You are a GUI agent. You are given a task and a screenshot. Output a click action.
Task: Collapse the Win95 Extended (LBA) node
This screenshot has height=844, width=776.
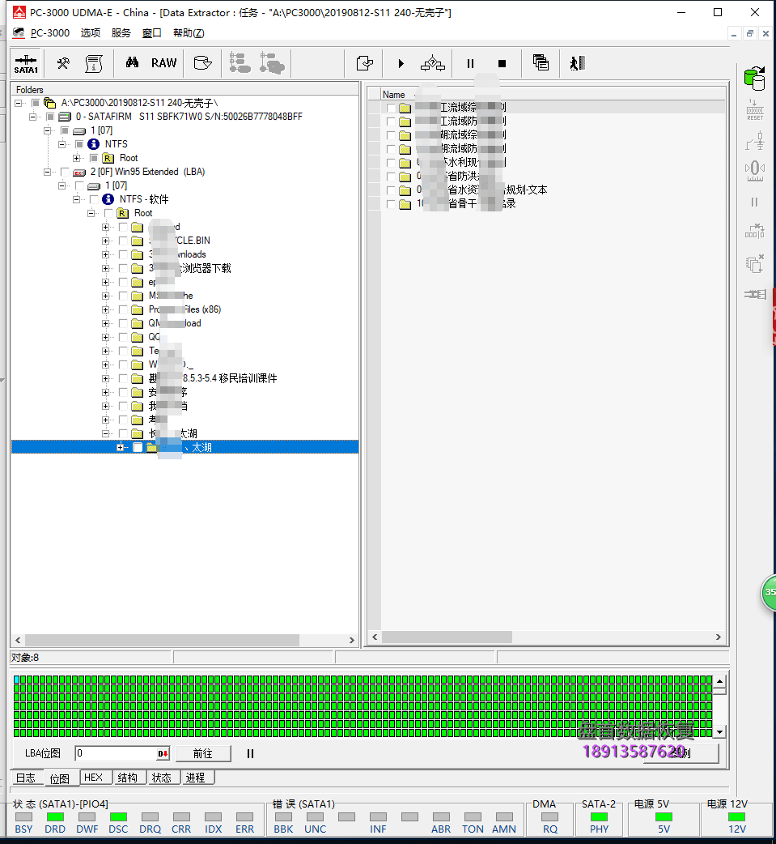tap(47, 172)
